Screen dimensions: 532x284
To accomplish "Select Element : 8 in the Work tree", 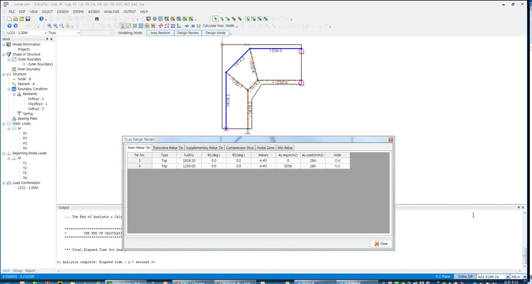I will (x=26, y=84).
